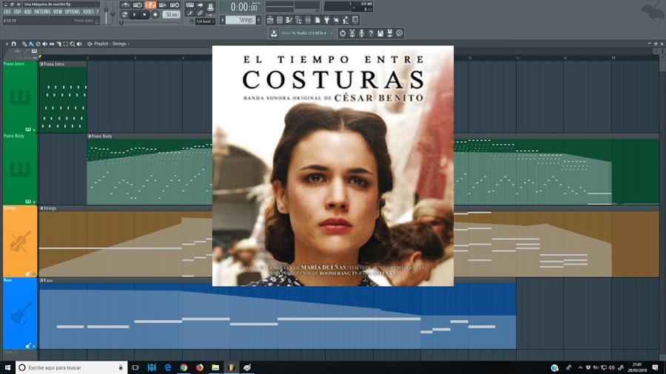Screen dimensions: 666x374
Task: Click the Playlist - Strings breadcrumb title
Action: [110, 44]
